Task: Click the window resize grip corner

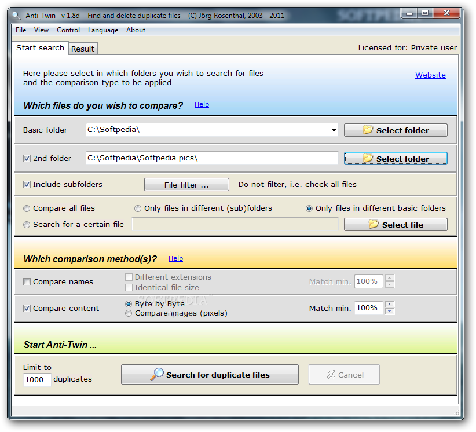Action: [x=456, y=412]
